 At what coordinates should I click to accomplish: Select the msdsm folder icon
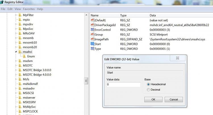20,61
